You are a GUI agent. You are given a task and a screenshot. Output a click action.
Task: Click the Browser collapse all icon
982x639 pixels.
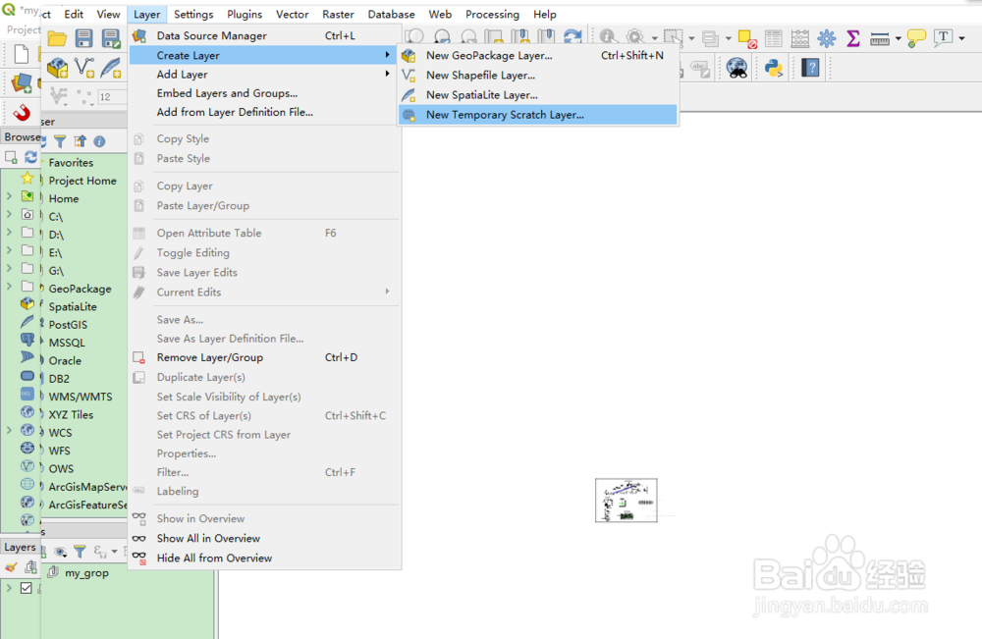tap(81, 141)
